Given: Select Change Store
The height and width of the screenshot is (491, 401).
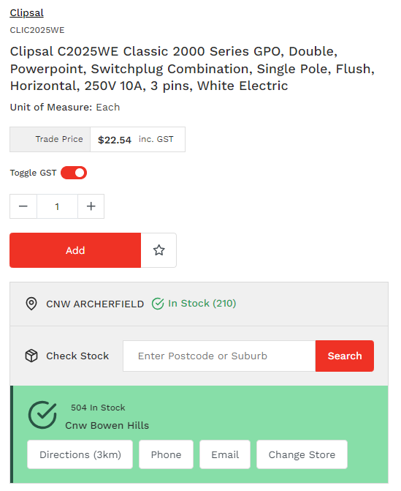Looking at the screenshot, I should (x=302, y=454).
